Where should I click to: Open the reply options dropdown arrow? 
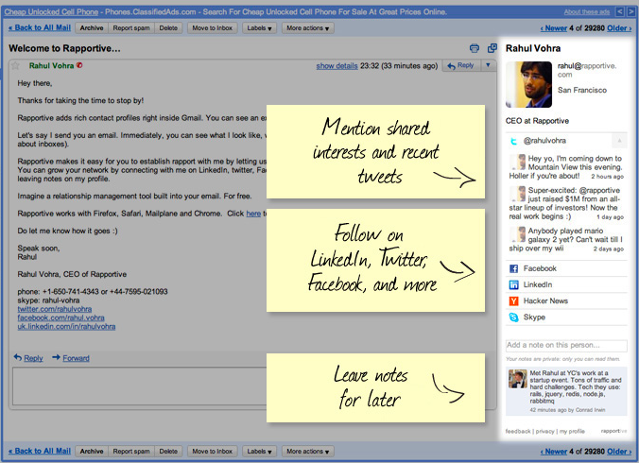(x=488, y=65)
